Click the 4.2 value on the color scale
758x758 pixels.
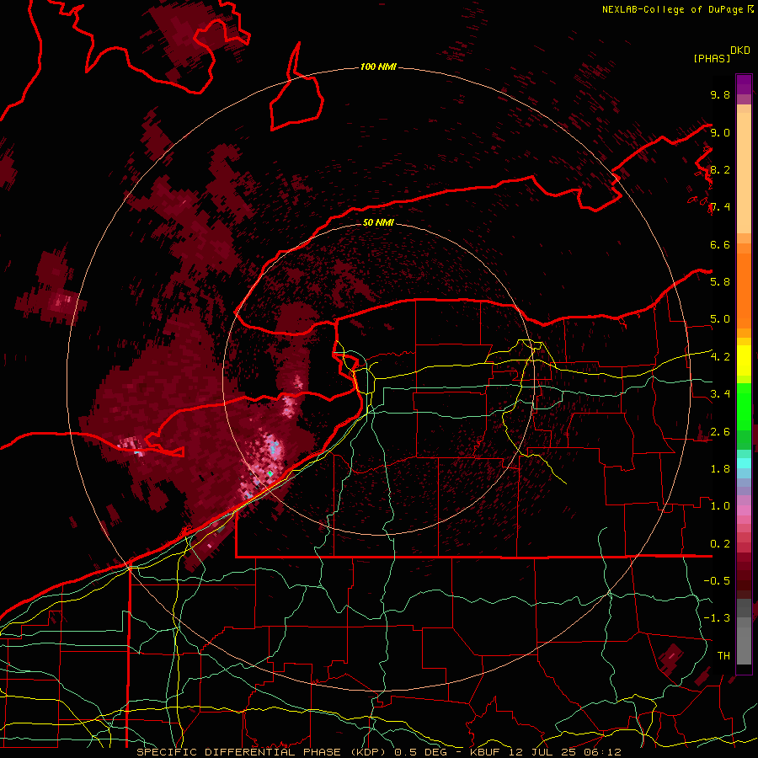coord(720,357)
